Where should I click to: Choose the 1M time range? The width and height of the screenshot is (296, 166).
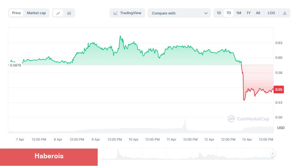click(239, 13)
